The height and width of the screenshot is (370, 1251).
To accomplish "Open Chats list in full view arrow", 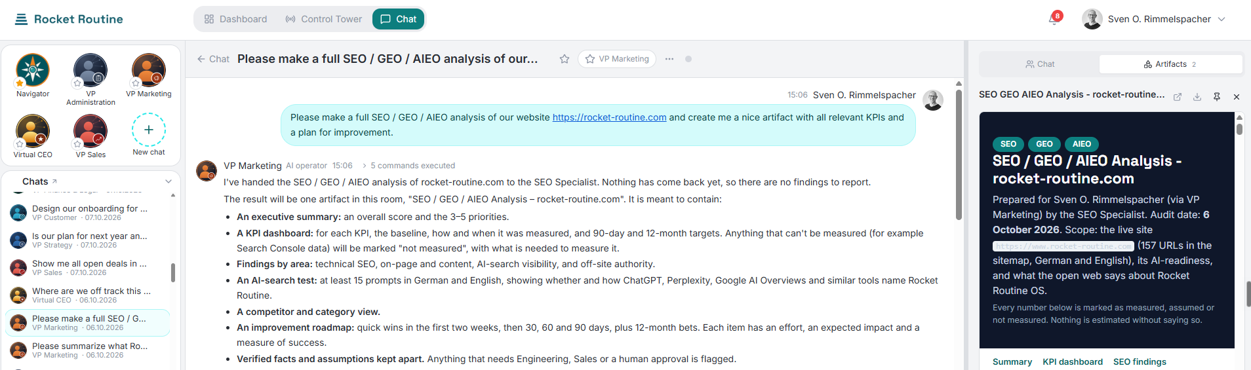I will (x=54, y=181).
